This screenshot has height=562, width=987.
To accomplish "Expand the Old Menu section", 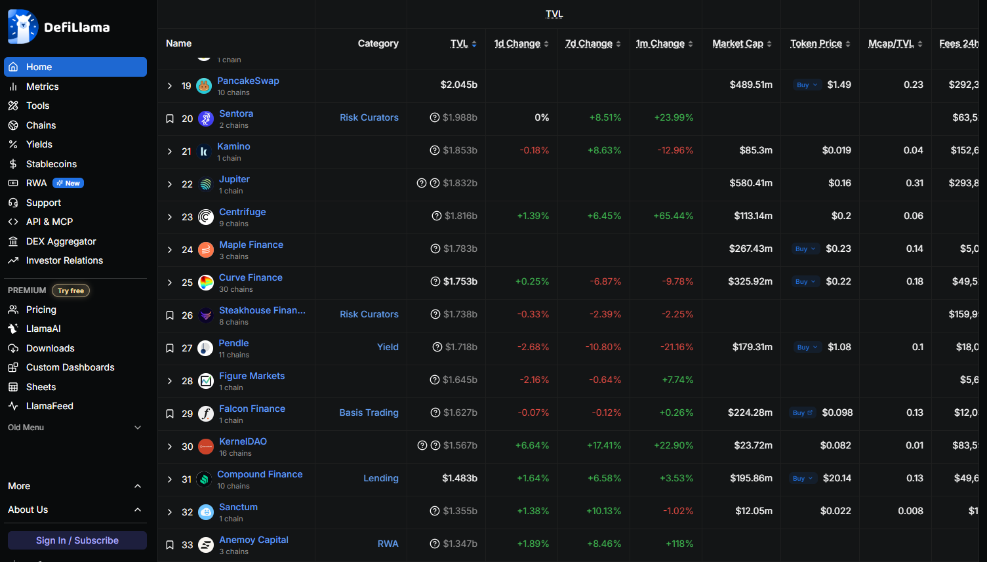I will [x=137, y=428].
